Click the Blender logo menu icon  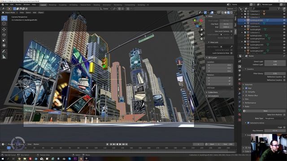point(3,4)
